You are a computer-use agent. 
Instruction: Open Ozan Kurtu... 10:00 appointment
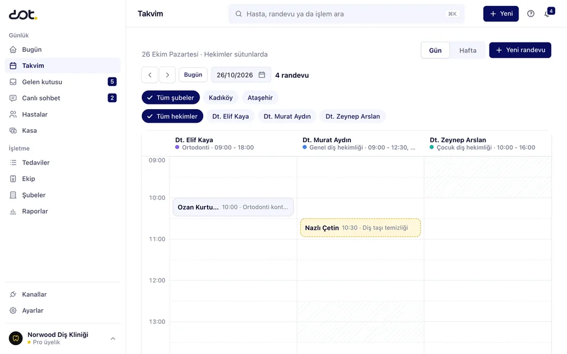(233, 207)
